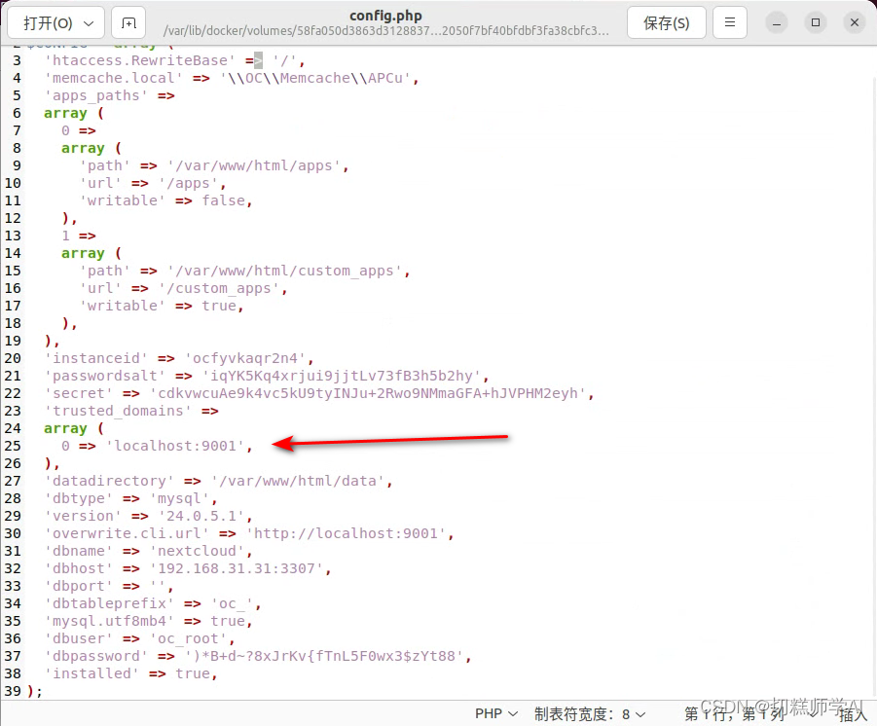The width and height of the screenshot is (877, 726).
Task: Click the 'mysql.utf8mb4' key
Action: [x=109, y=622]
